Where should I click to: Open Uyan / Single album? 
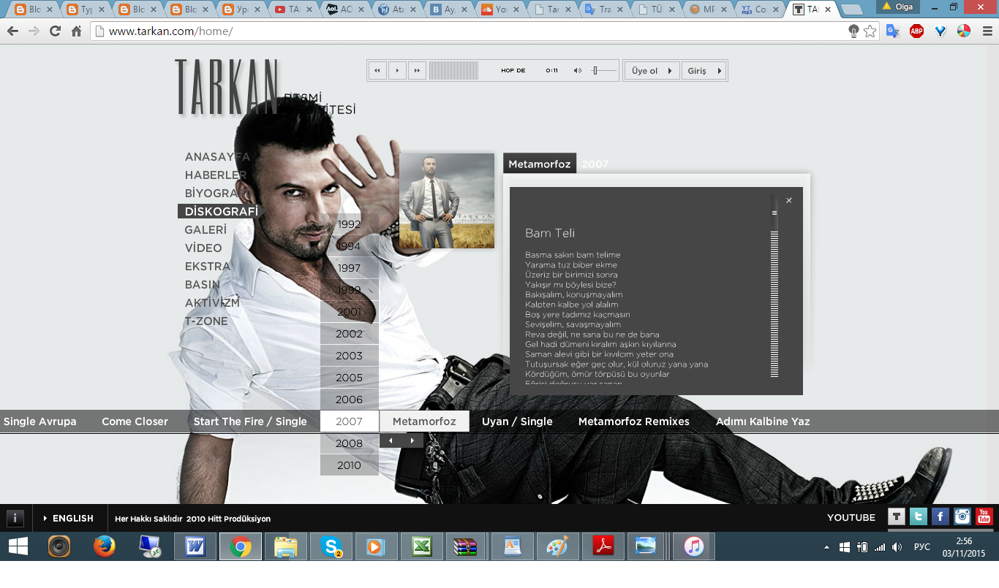pyautogui.click(x=517, y=421)
